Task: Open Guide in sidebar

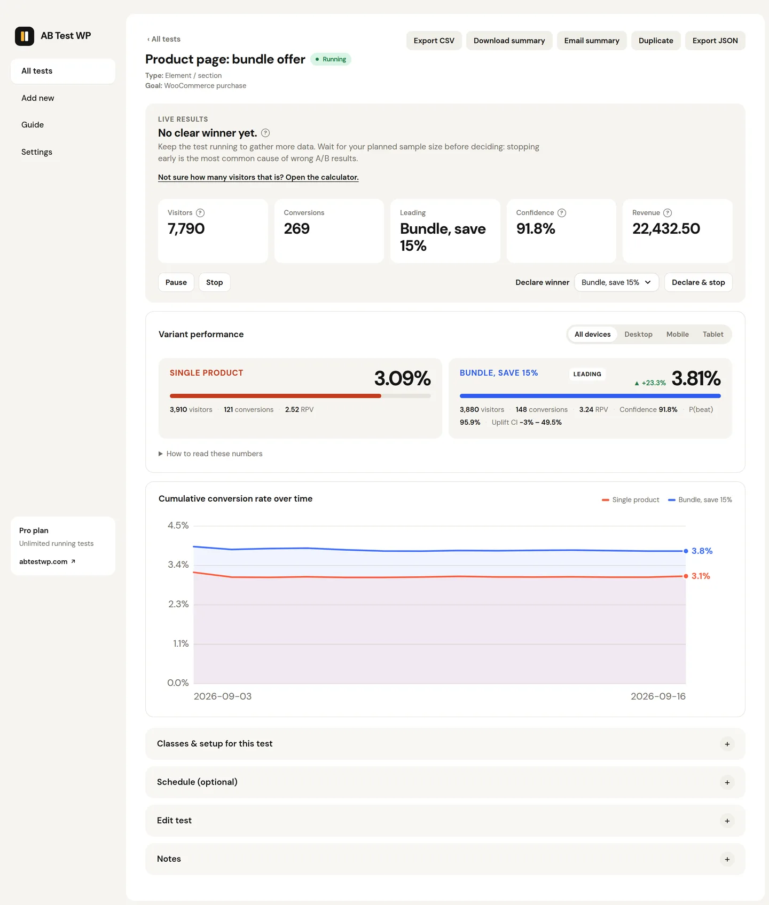Action: tap(63, 125)
